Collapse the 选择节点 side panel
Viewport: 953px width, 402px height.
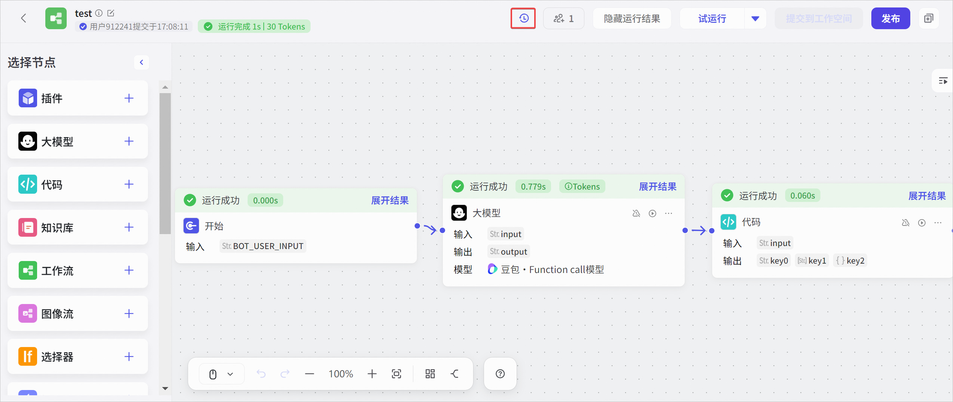point(142,62)
